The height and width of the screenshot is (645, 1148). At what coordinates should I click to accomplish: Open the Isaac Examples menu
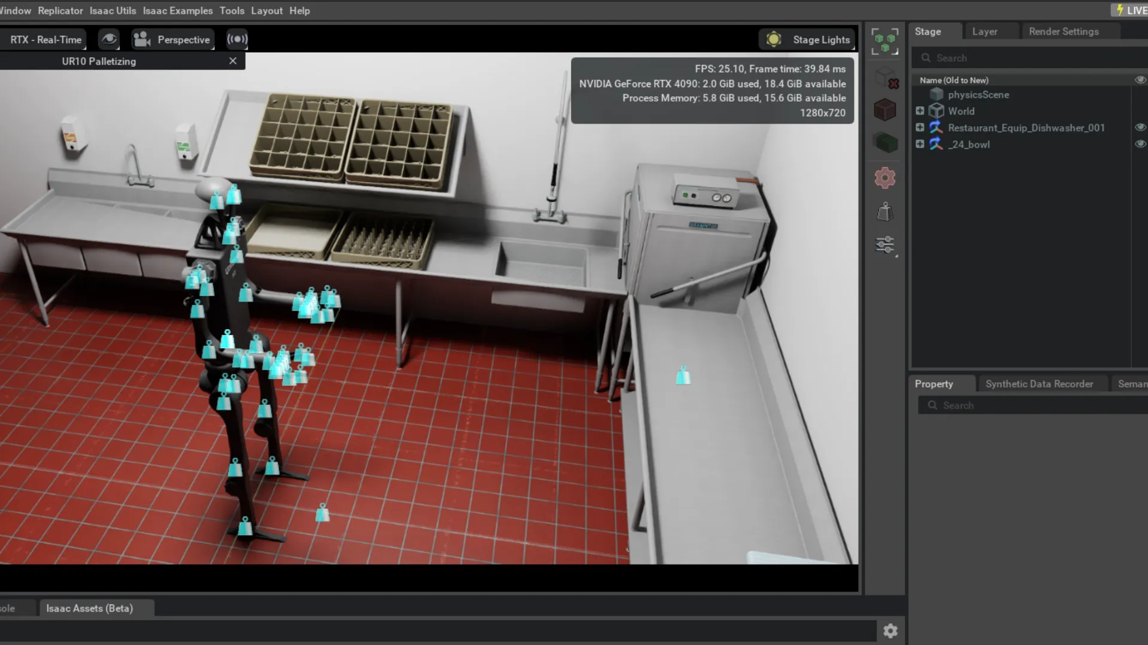point(178,11)
